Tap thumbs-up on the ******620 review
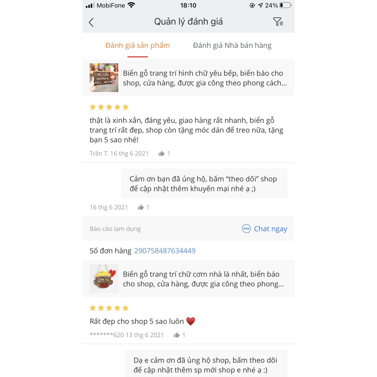The image size is (377, 377). (177, 335)
